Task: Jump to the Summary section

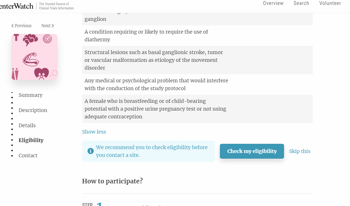Action: click(x=30, y=95)
